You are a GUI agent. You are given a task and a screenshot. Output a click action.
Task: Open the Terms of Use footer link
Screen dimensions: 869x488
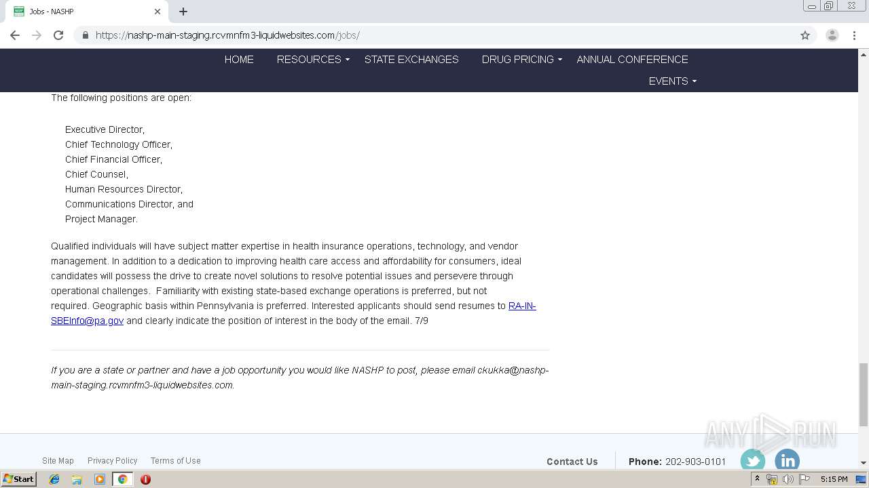pos(175,460)
